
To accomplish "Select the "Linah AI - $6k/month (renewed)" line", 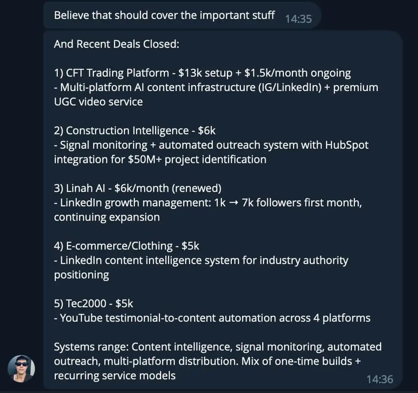I will point(138,188).
